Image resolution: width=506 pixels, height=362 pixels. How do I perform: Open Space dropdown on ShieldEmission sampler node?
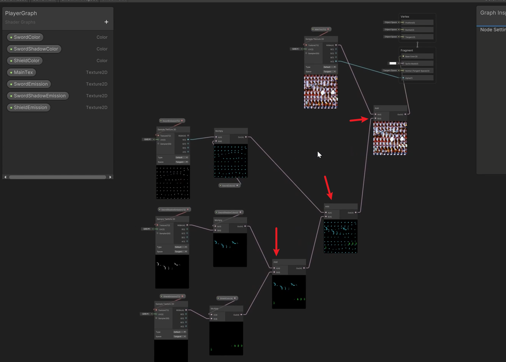(x=180, y=337)
